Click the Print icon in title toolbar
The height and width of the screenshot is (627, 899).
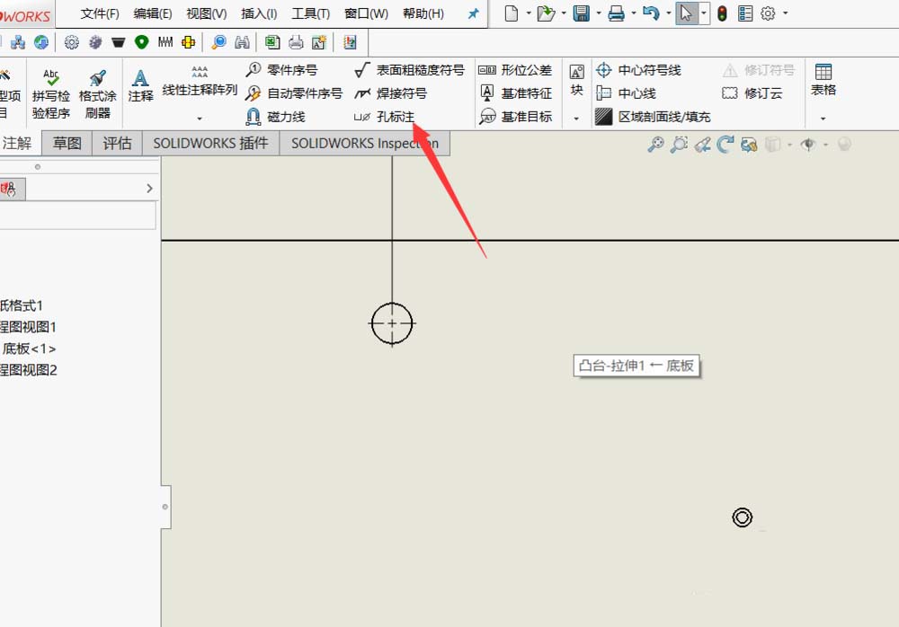tap(617, 13)
